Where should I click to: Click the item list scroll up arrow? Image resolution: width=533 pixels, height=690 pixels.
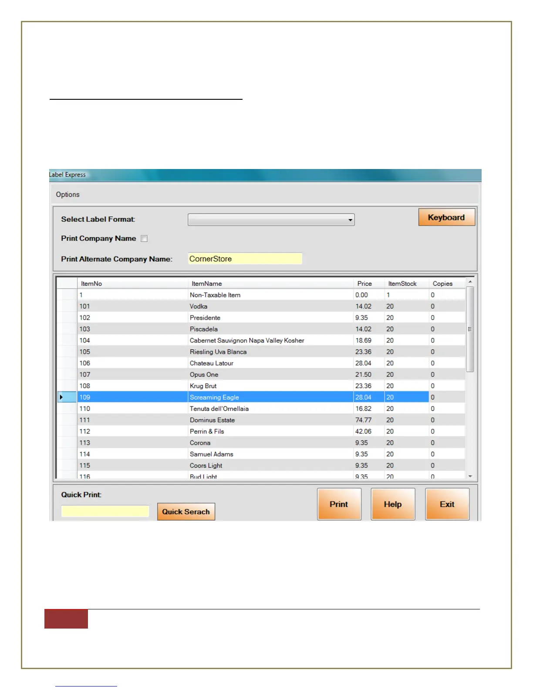tap(470, 282)
